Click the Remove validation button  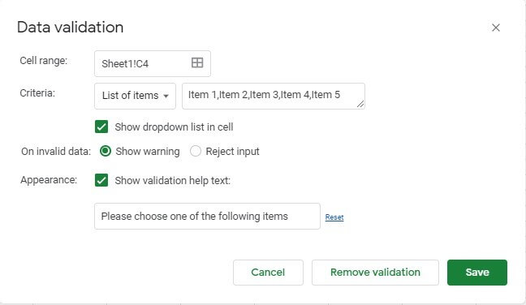375,273
